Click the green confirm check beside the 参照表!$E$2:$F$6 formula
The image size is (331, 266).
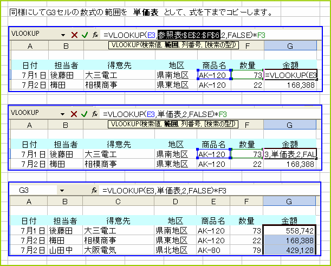tap(85, 35)
